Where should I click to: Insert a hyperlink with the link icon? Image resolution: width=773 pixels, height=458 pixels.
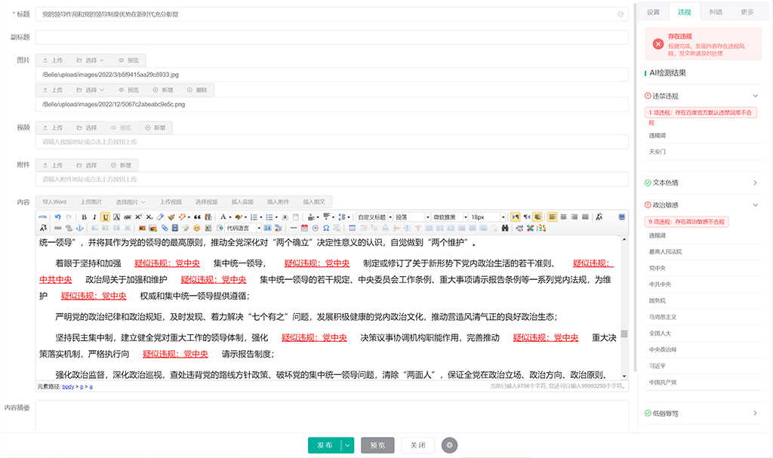point(56,228)
